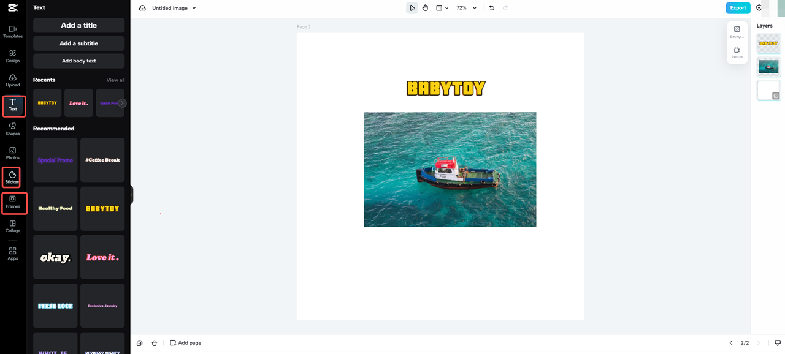The height and width of the screenshot is (354, 785).
Task: Open the Design sidebar tab
Action: (x=13, y=56)
